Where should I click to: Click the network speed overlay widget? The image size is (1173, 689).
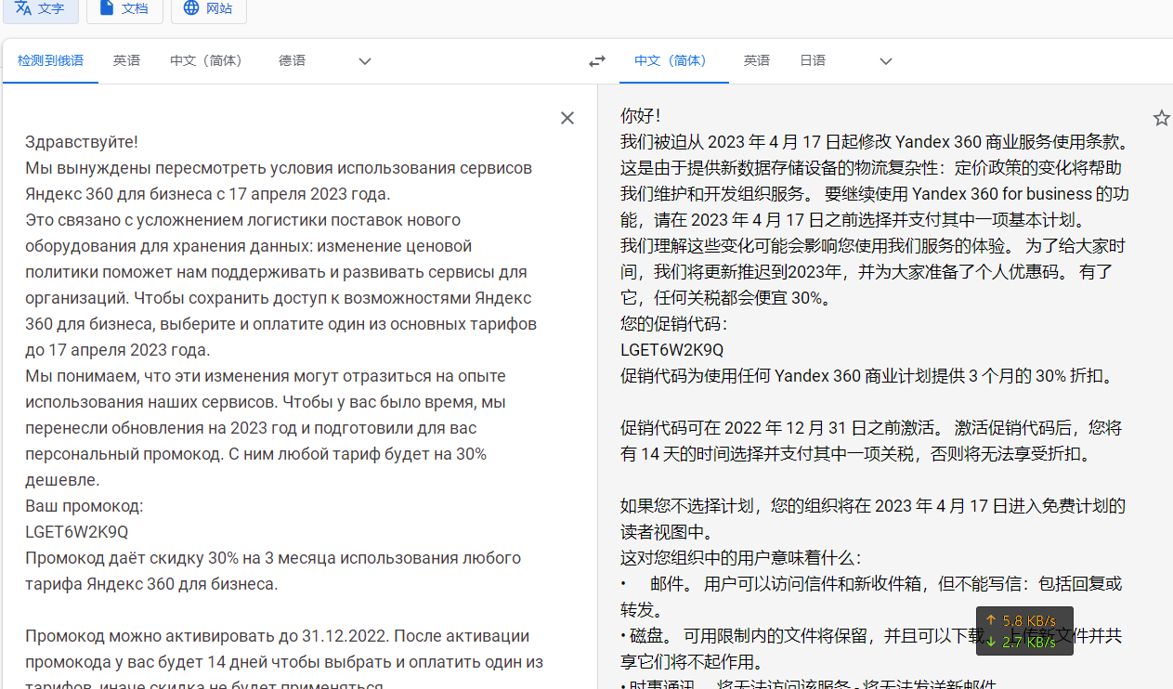tap(1024, 631)
